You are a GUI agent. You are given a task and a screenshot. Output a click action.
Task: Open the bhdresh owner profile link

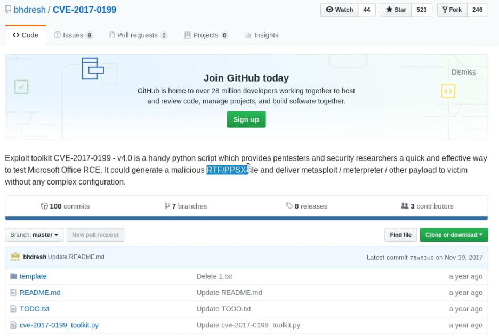pos(30,10)
